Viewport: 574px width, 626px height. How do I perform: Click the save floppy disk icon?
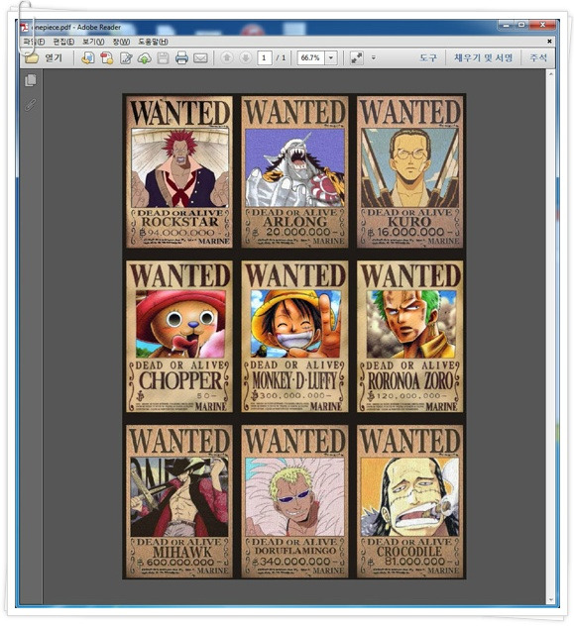pyautogui.click(x=163, y=58)
